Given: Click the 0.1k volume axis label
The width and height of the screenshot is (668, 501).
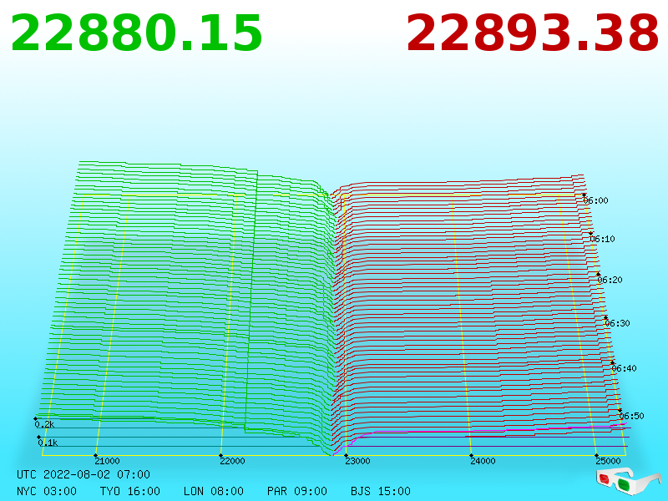Looking at the screenshot, I should pos(48,443).
